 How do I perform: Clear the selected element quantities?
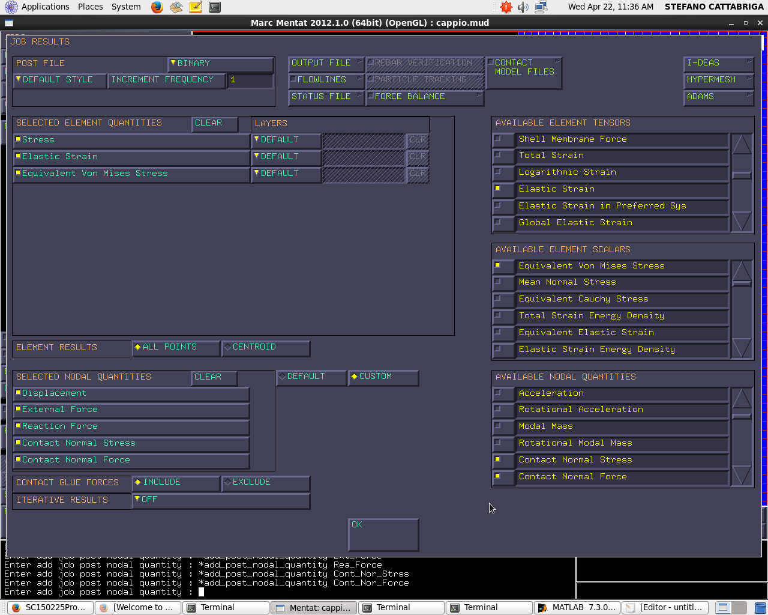point(214,124)
